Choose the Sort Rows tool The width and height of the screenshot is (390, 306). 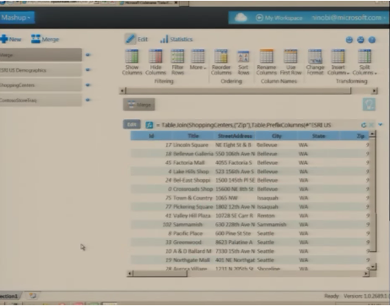(x=243, y=62)
